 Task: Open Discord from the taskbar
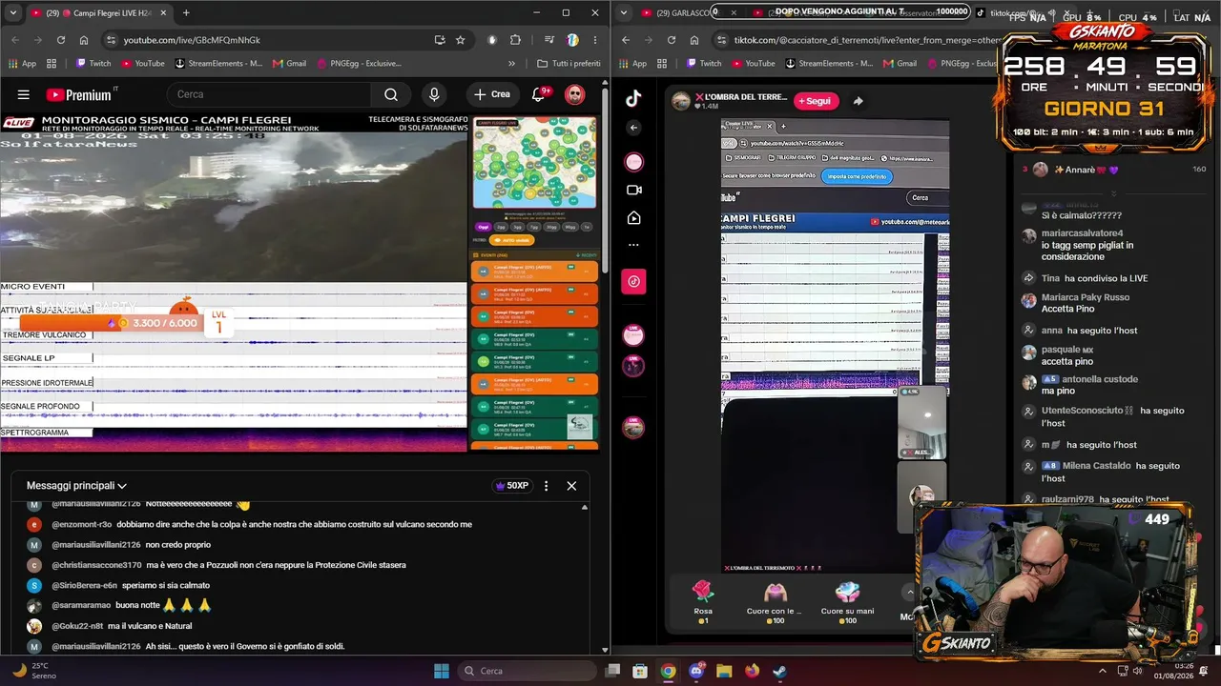coord(696,671)
